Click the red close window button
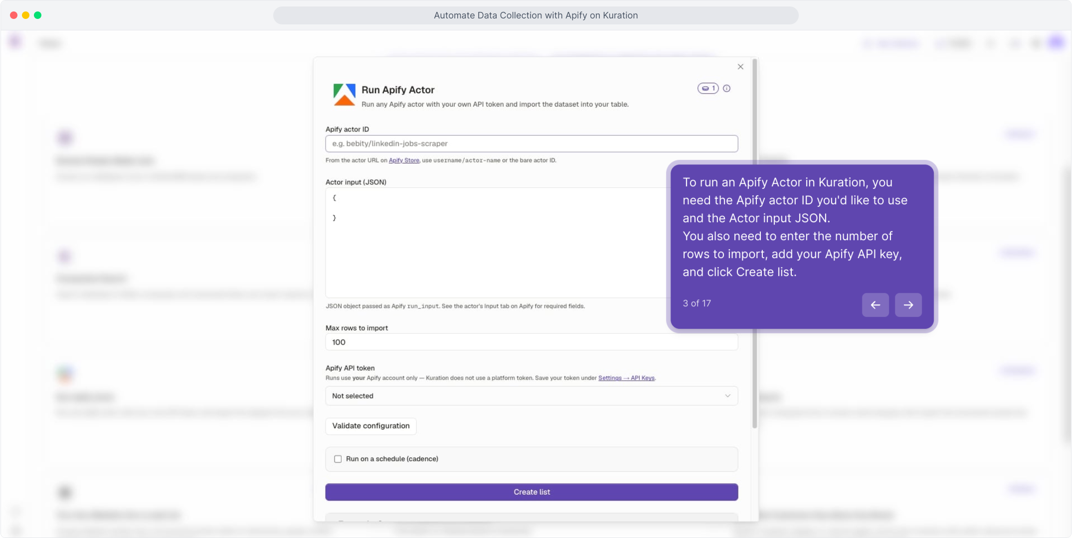Image resolution: width=1072 pixels, height=538 pixels. point(13,15)
